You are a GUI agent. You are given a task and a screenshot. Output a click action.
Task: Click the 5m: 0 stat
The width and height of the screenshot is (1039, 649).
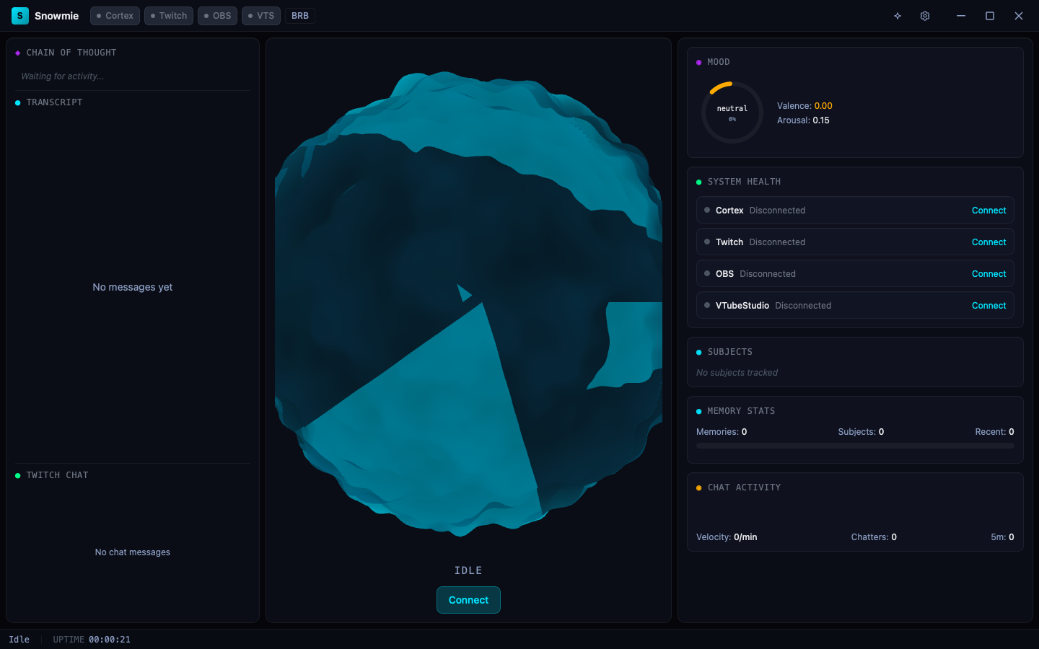coord(1002,537)
